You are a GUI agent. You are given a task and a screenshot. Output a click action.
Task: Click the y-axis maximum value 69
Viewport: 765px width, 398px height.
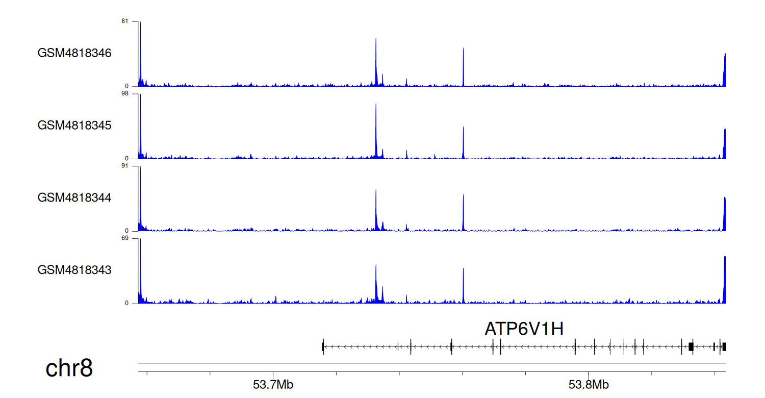(x=125, y=238)
